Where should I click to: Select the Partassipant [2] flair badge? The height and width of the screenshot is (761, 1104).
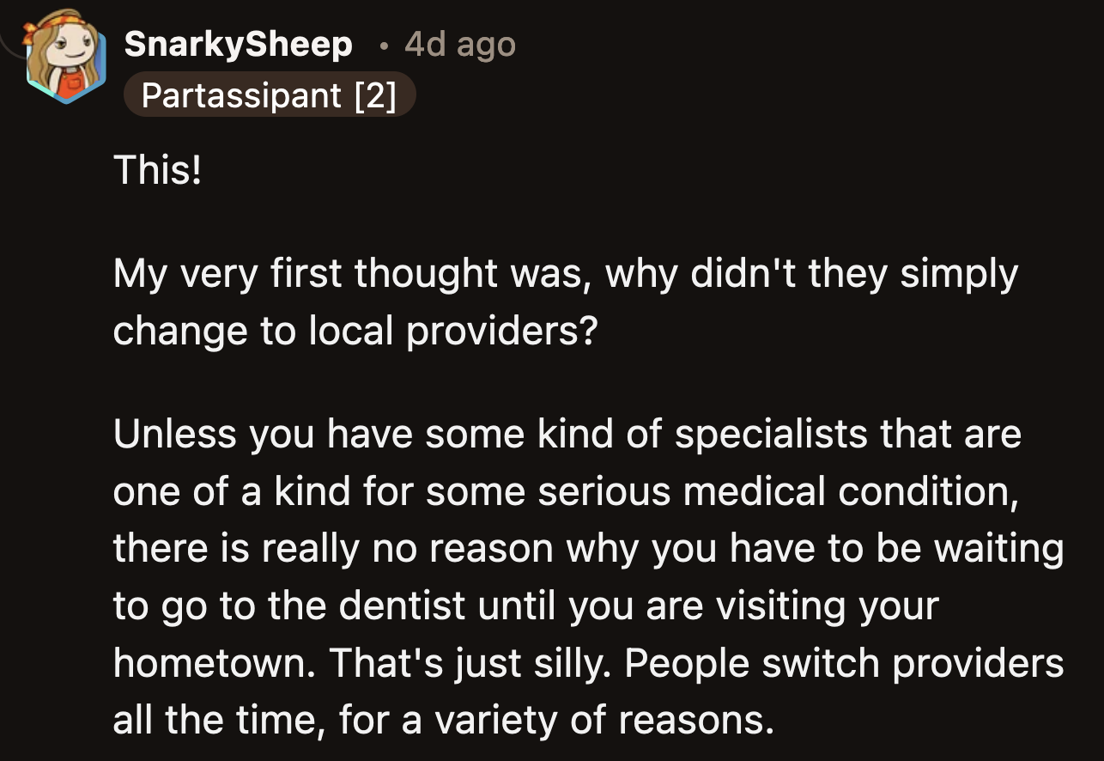[270, 94]
